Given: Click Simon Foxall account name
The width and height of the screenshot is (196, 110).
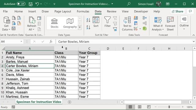Looking at the screenshot, I should click(x=146, y=4).
